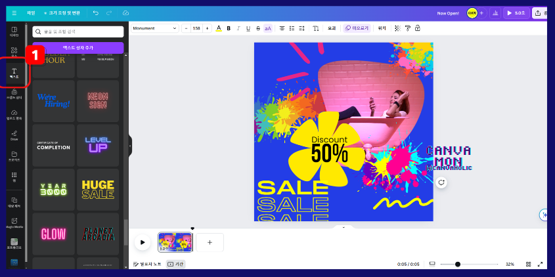555x277 pixels.
Task: Collapse the side panel with the arrow handle
Action: coord(130,146)
